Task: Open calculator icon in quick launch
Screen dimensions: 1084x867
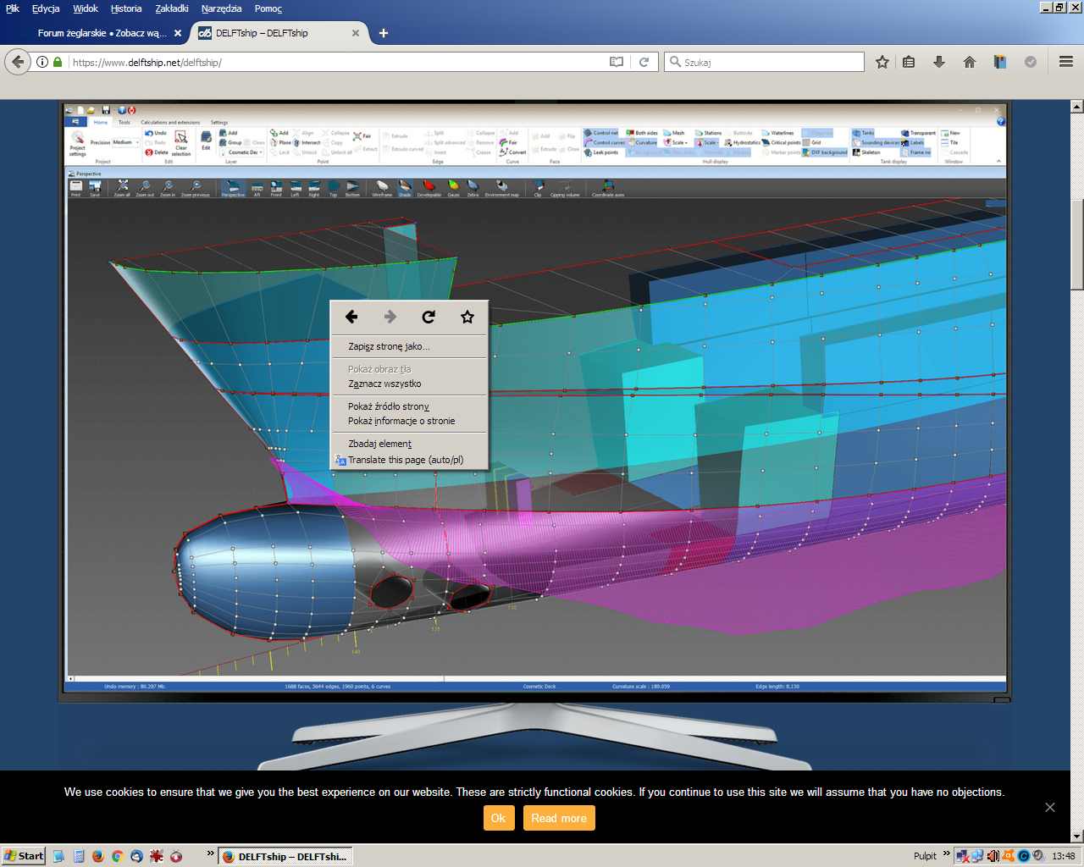Action: coord(78,856)
